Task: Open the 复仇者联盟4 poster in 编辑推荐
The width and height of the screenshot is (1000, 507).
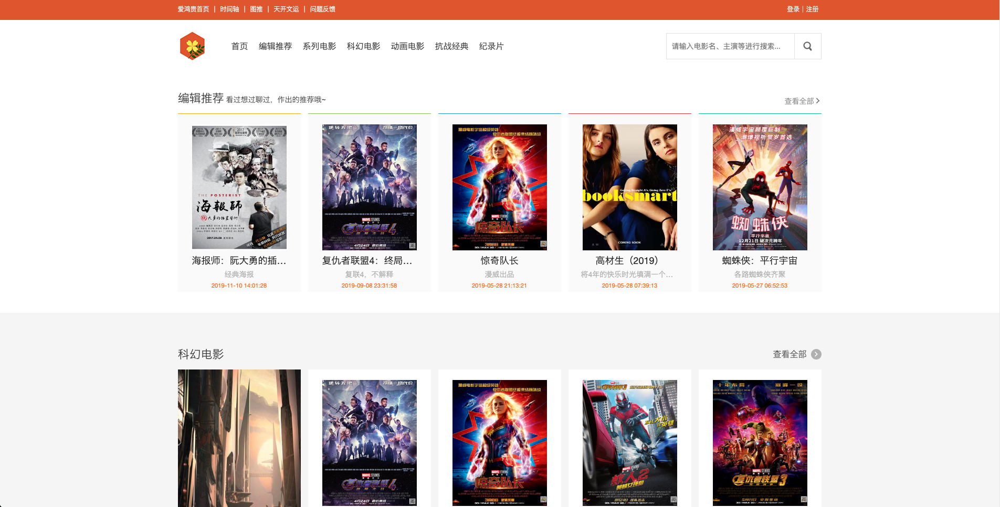Action: (x=370, y=187)
